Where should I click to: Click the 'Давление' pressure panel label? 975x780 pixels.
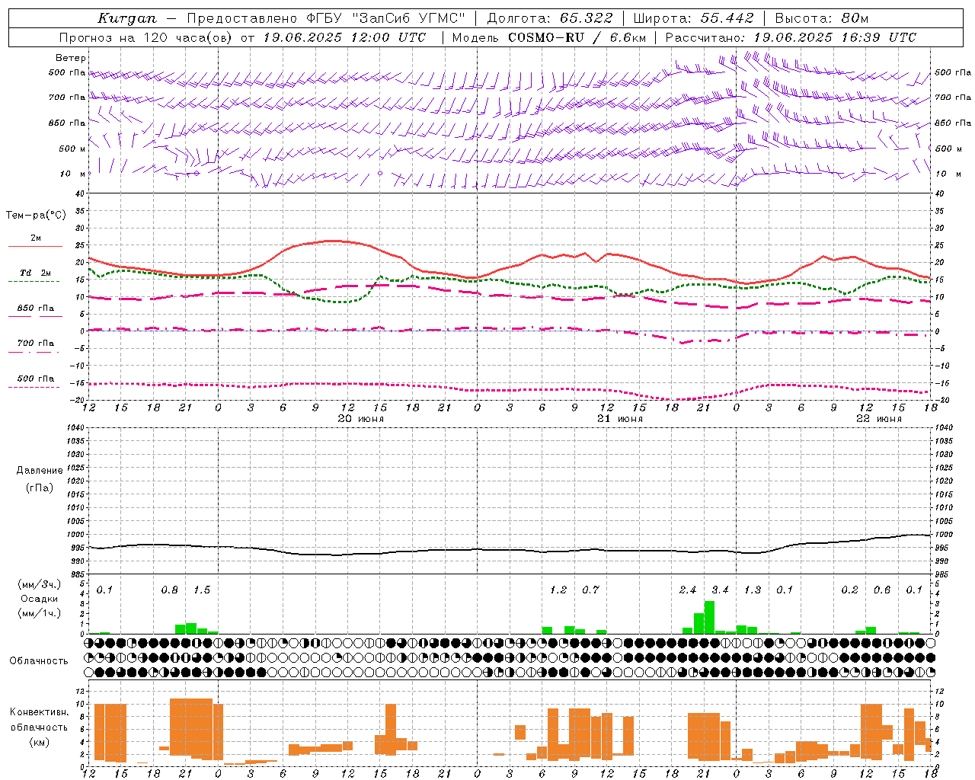(39, 471)
